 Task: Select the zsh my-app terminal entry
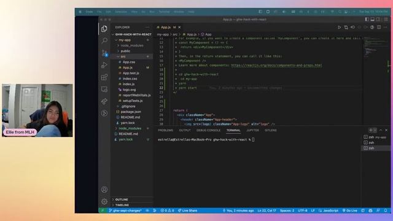pos(375,138)
